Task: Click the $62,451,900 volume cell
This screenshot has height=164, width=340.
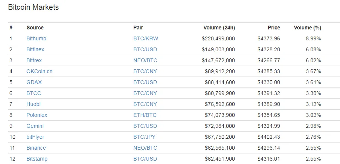Action: tap(220, 159)
